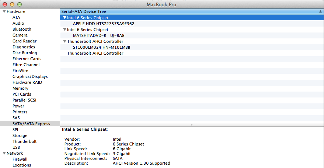
Task: Open the USB category
Action: (16, 147)
